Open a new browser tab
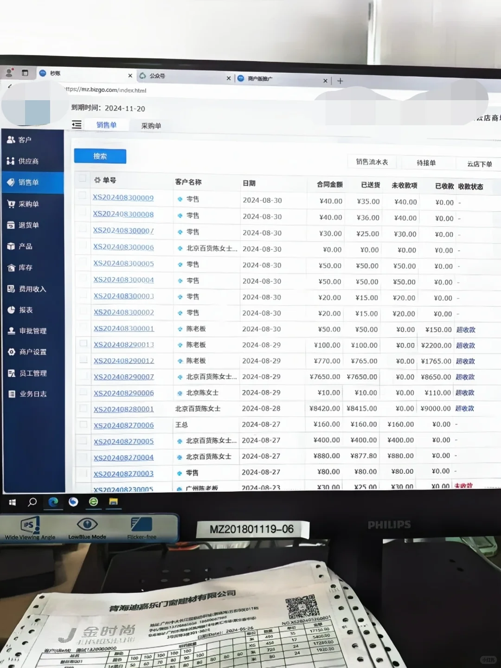Viewport: 501px width, 668px height. point(340,81)
